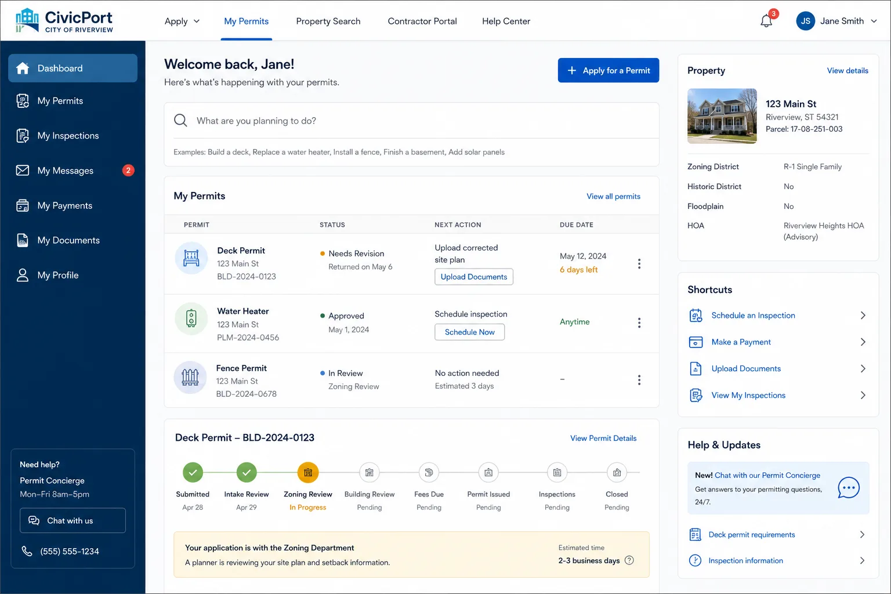Open the Help Center nav item
The height and width of the screenshot is (594, 891).
(x=506, y=21)
